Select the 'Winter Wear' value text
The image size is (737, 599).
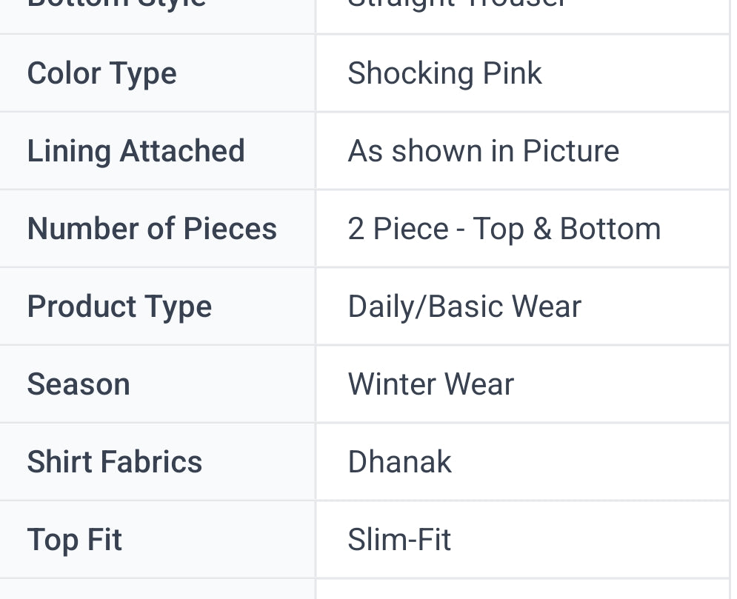click(x=430, y=384)
